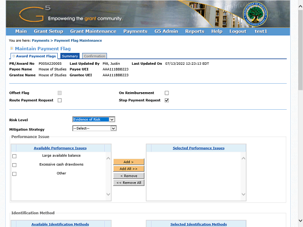Sort by Selected Performance Issues header
This screenshot has width=303, height=227.
pyautogui.click(x=199, y=148)
